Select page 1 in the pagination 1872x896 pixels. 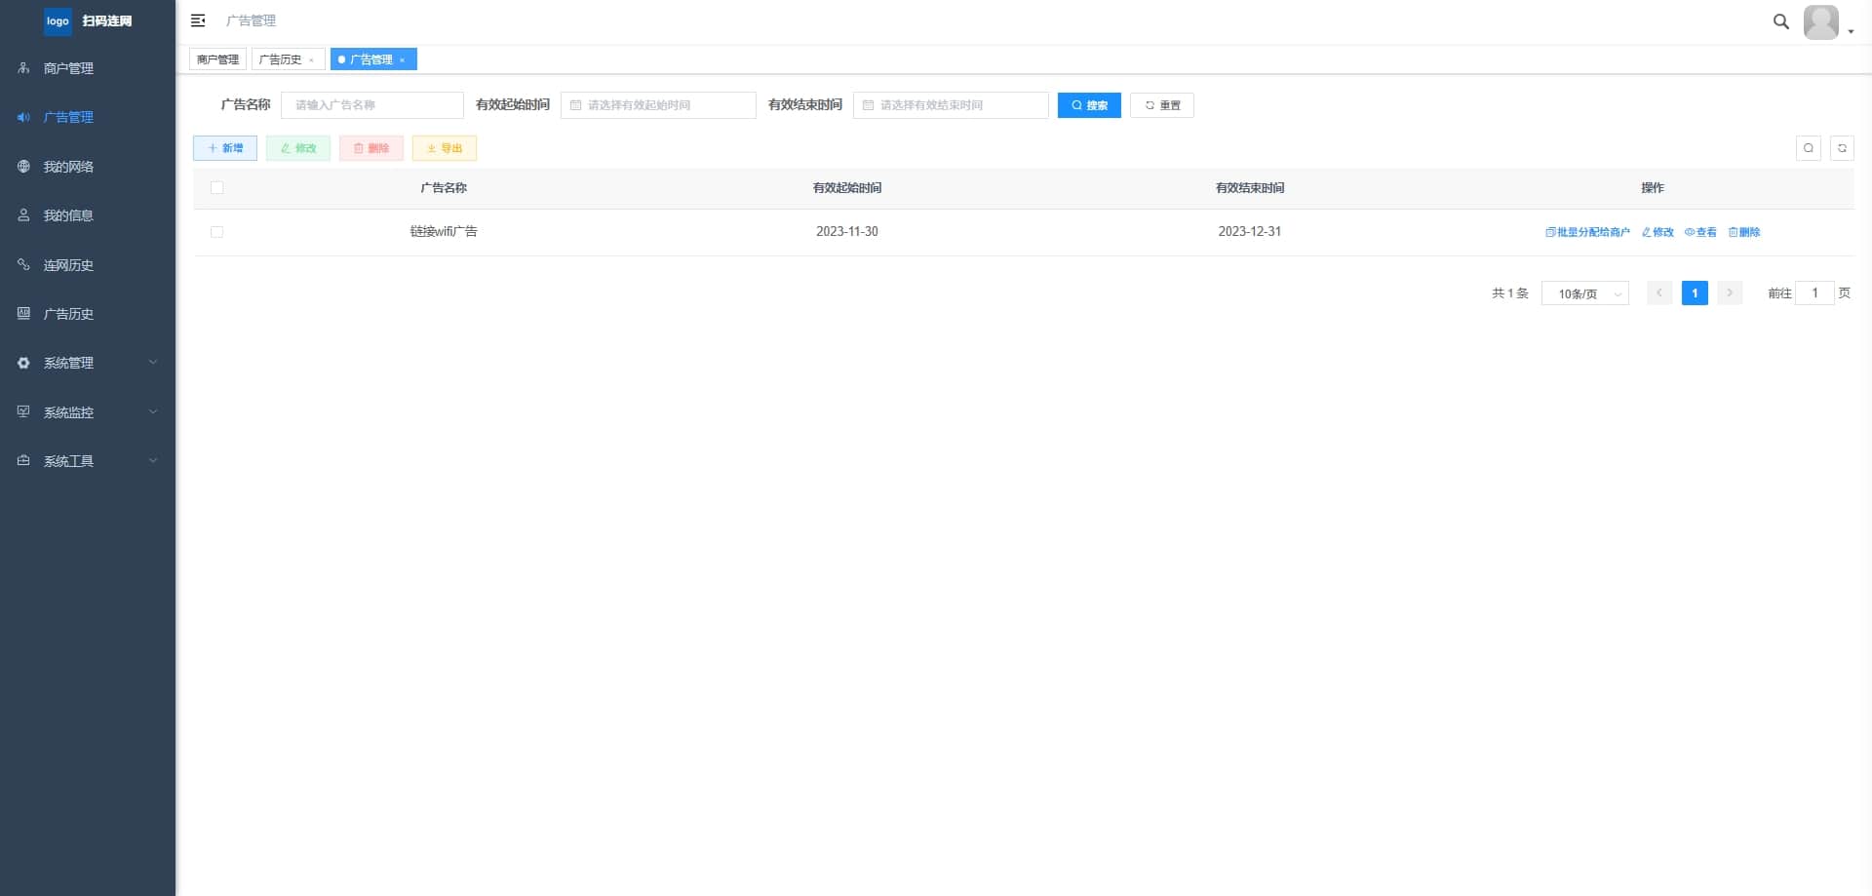tap(1695, 293)
